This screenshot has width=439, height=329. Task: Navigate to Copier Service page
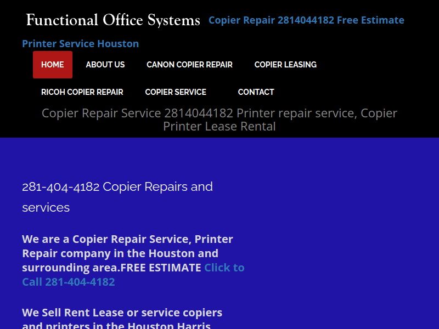176,92
